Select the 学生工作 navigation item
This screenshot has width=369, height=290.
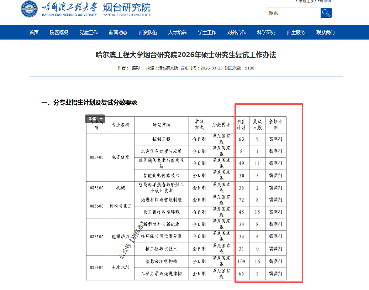click(207, 32)
